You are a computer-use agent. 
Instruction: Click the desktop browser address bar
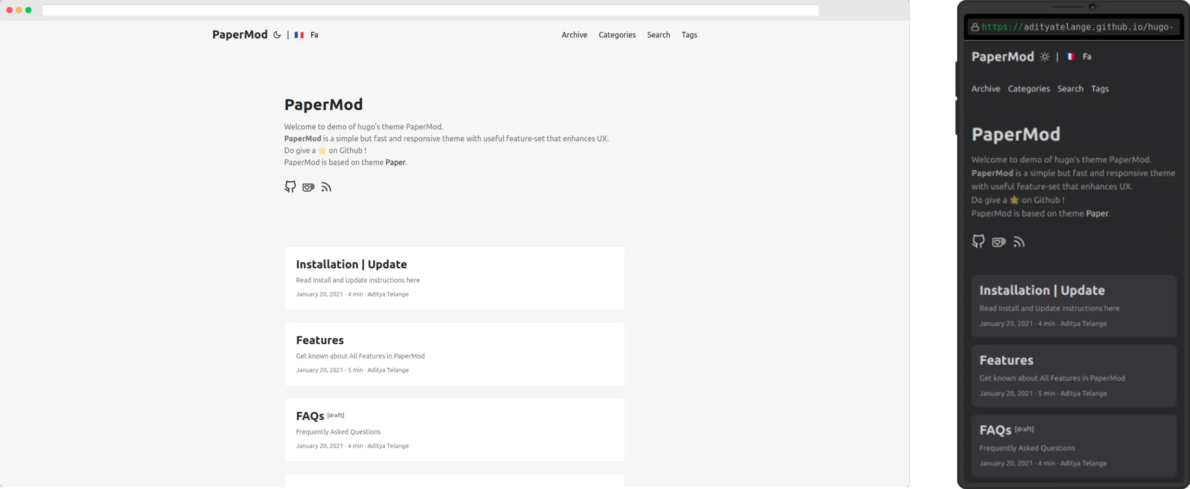click(x=430, y=10)
